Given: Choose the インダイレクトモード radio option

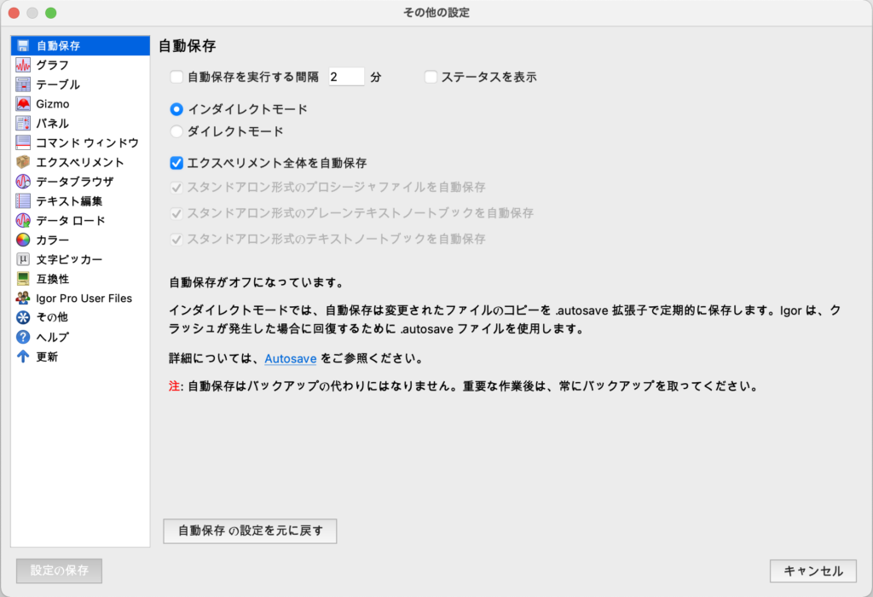Looking at the screenshot, I should [x=176, y=109].
